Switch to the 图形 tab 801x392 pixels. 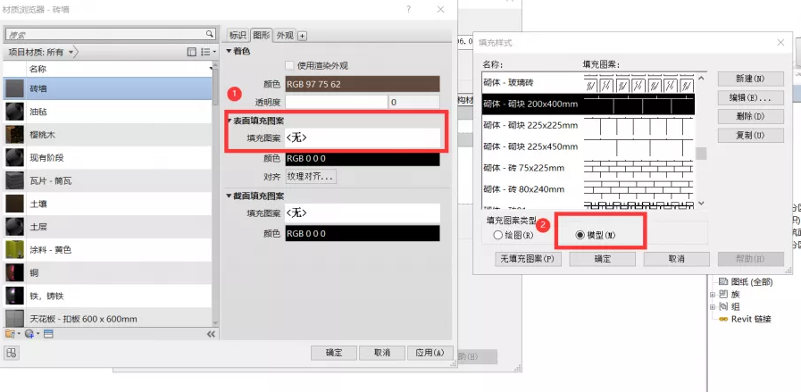tap(262, 35)
